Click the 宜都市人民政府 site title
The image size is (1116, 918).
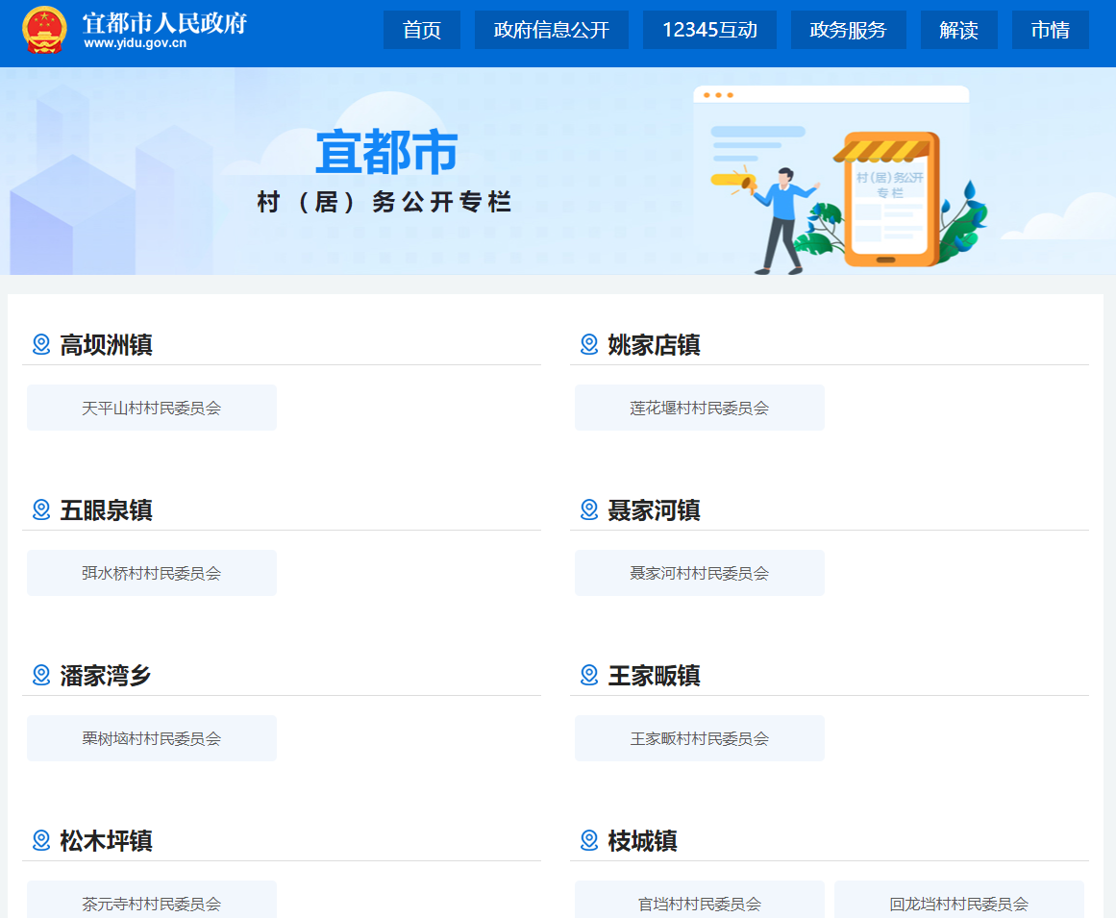(x=163, y=24)
